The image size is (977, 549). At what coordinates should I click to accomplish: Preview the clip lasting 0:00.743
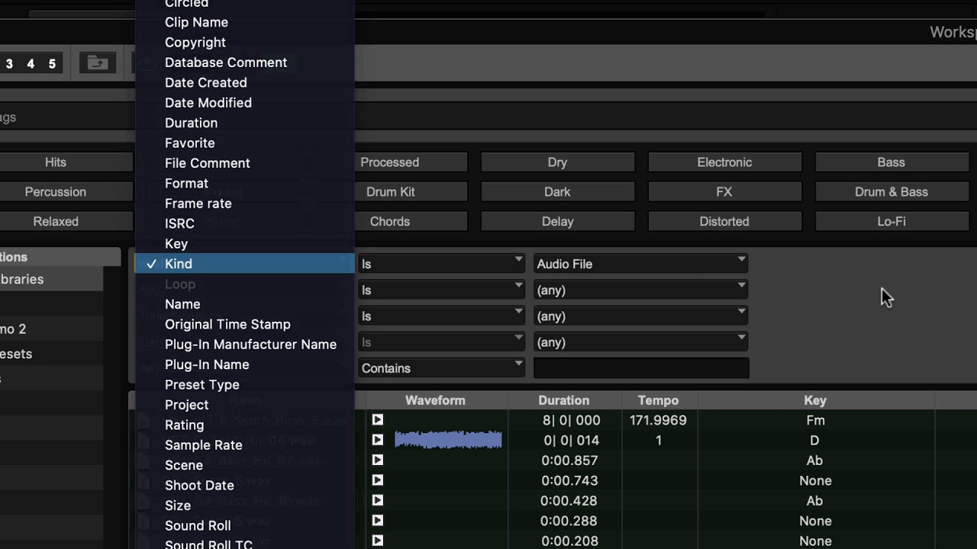[x=378, y=480]
